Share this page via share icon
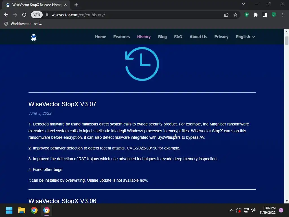Screen dimensions: 289x217 click(x=226, y=15)
